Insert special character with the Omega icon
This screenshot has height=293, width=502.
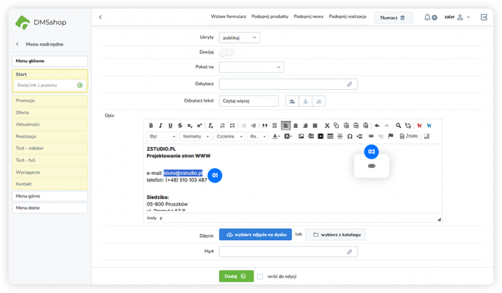(x=349, y=136)
